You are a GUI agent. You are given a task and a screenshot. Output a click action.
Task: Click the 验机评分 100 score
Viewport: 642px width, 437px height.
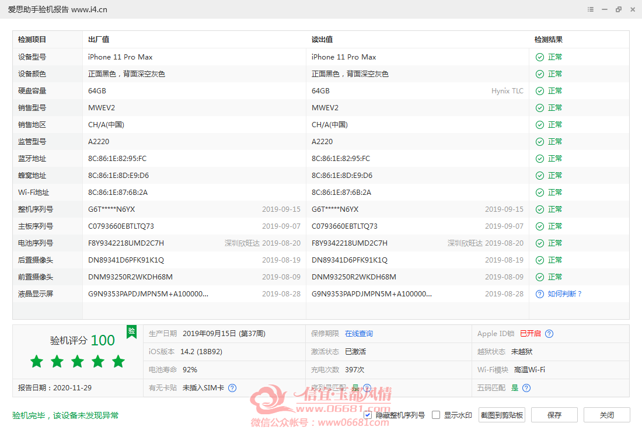(82, 340)
